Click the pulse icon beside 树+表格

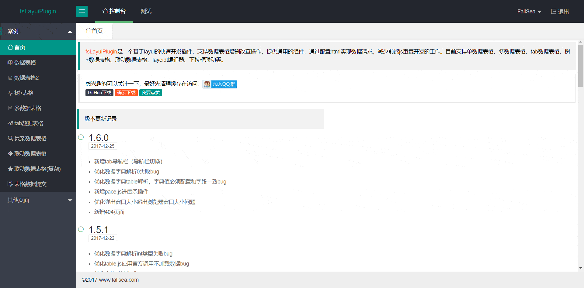coord(10,93)
